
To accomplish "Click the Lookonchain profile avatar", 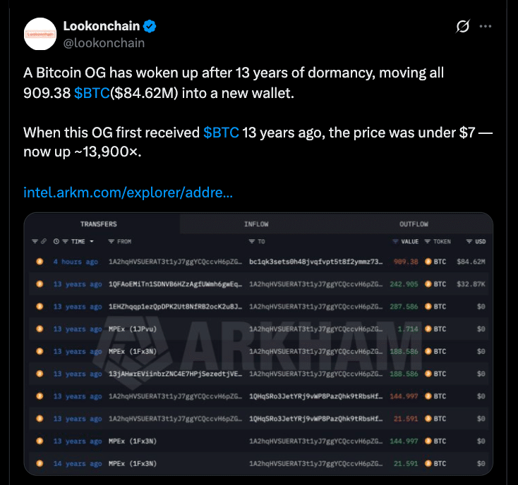I will 42,34.
